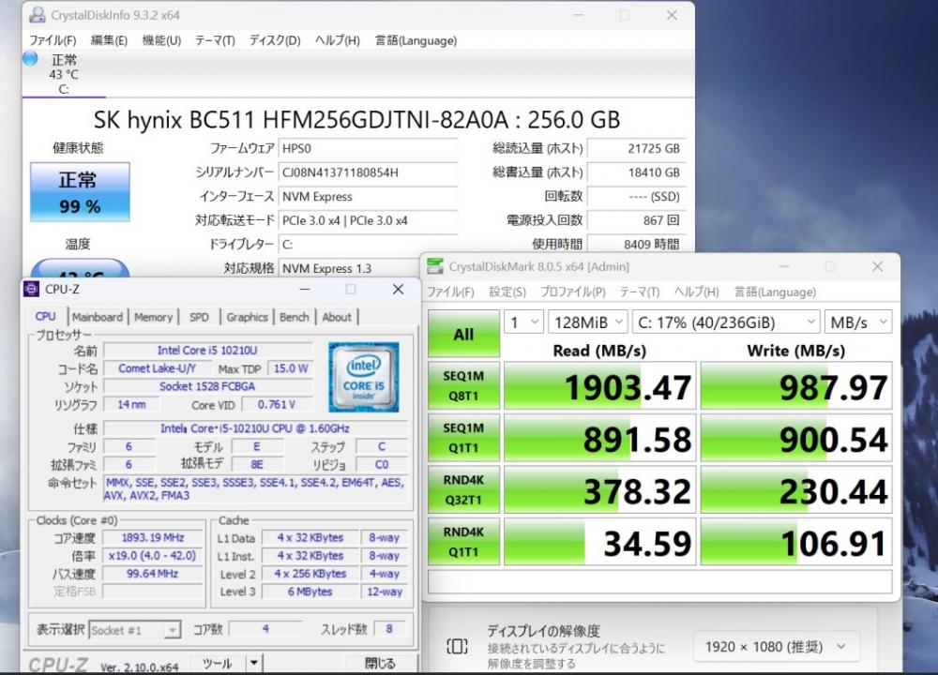Image resolution: width=938 pixels, height=675 pixels.
Task: Open 言語(Language) menu in CrystalDiskInfo
Action: click(416, 40)
